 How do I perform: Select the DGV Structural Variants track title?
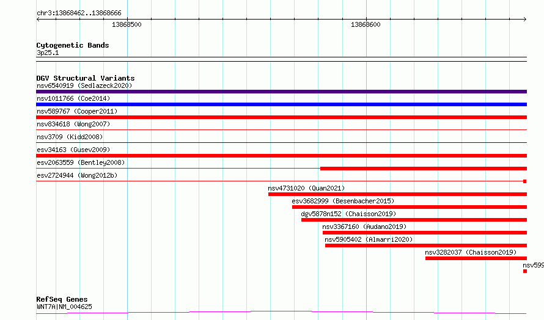point(86,78)
